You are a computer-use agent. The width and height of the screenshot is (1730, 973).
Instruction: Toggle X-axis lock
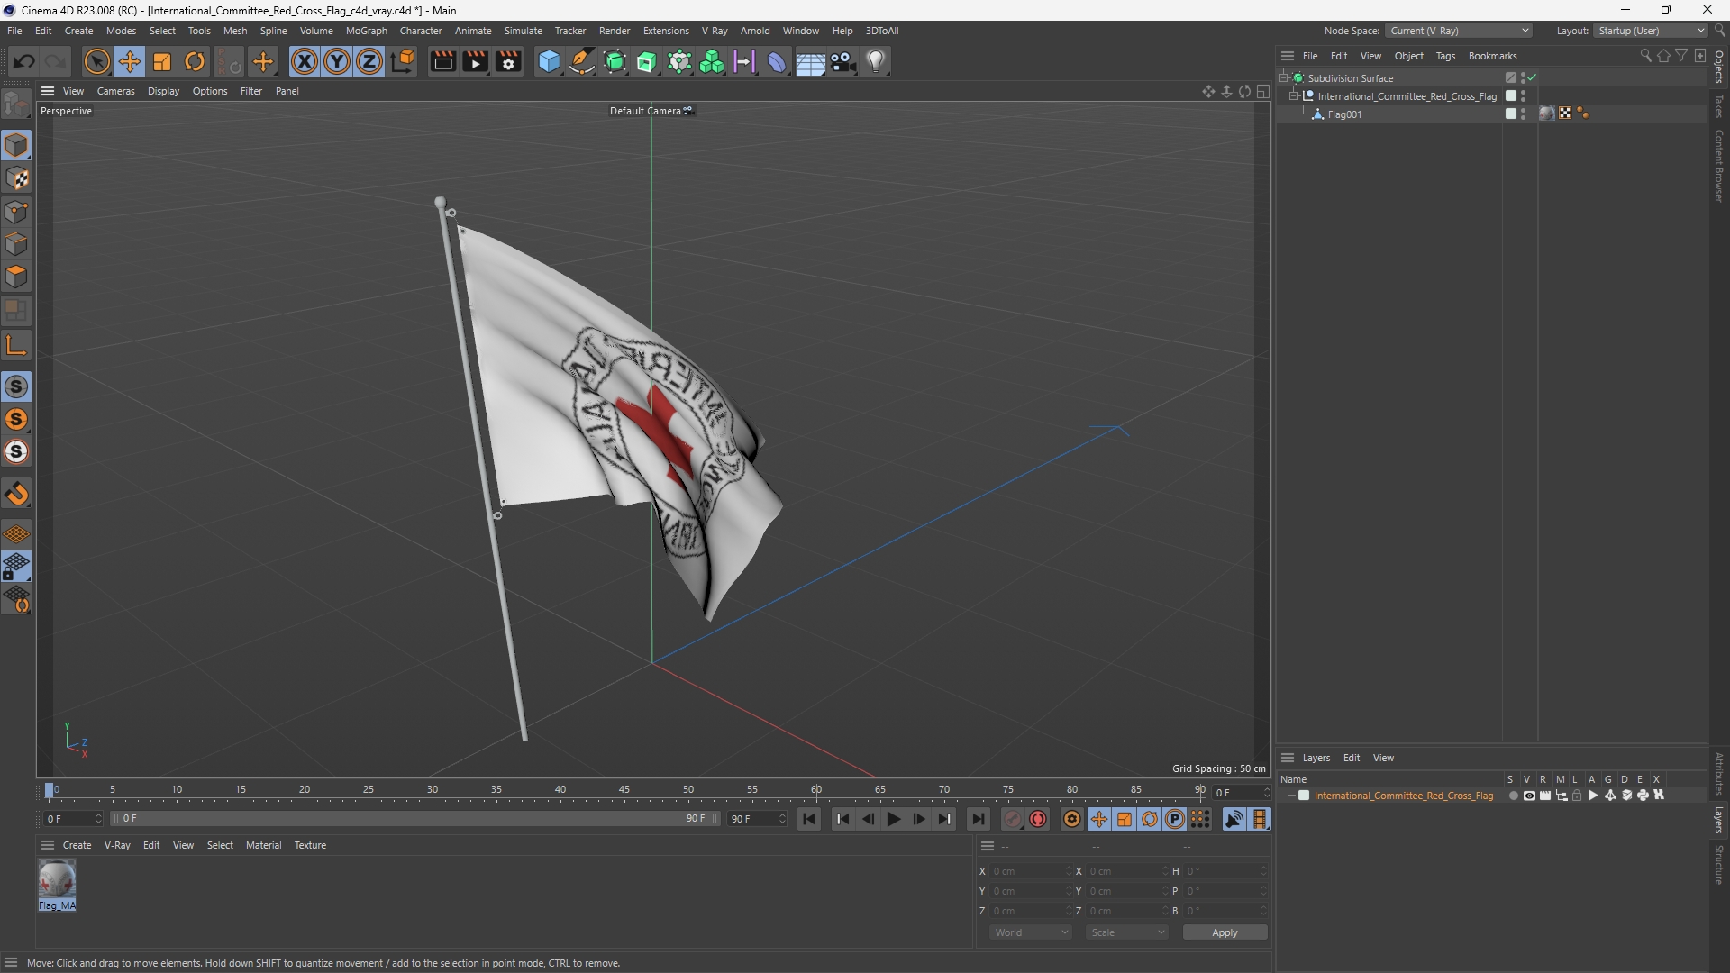pyautogui.click(x=304, y=61)
